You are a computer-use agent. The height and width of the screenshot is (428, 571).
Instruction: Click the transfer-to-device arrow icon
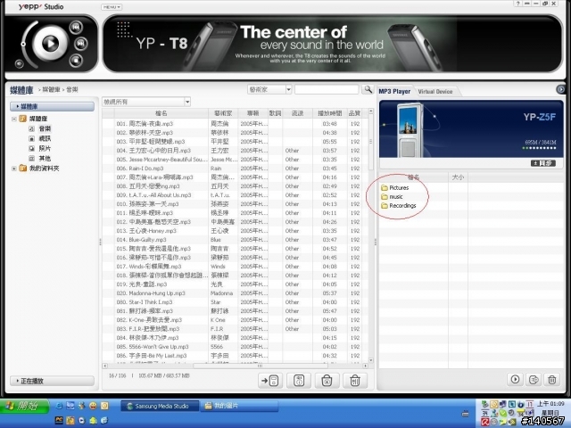pyautogui.click(x=270, y=381)
